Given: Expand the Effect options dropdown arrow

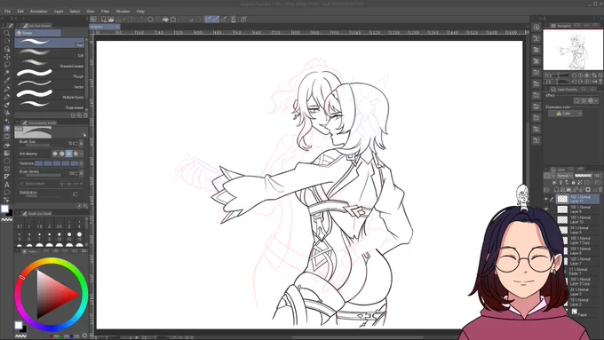Looking at the screenshot, I should (597, 101).
